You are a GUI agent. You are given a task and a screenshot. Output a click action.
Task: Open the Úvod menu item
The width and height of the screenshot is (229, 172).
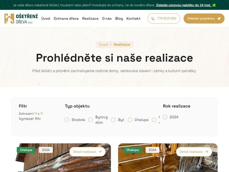[46, 18]
